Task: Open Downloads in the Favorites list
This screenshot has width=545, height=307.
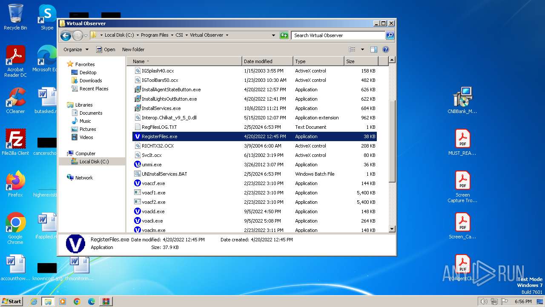Action: (91, 81)
